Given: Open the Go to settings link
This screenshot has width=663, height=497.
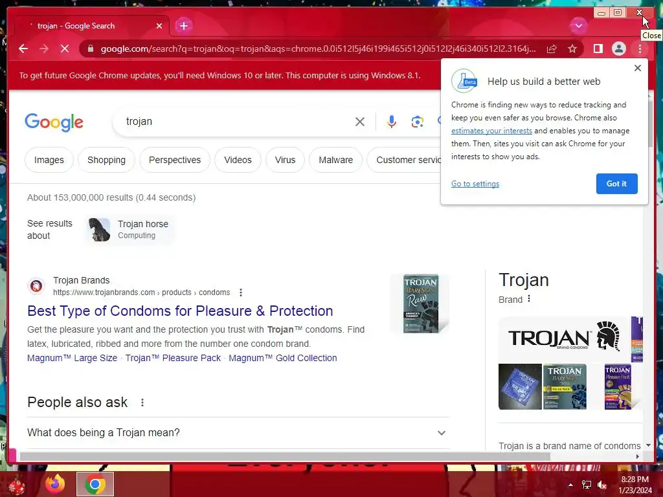Looking at the screenshot, I should [475, 184].
